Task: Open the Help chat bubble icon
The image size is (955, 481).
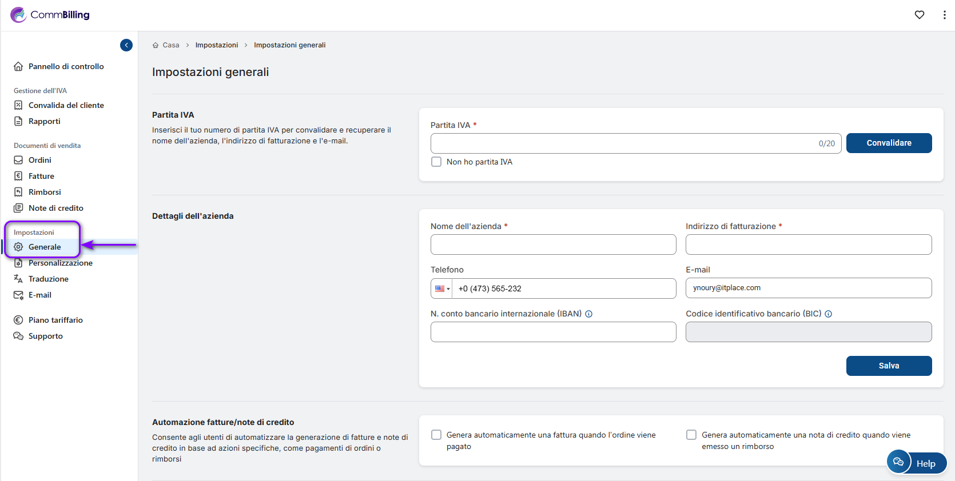Action: 898,462
